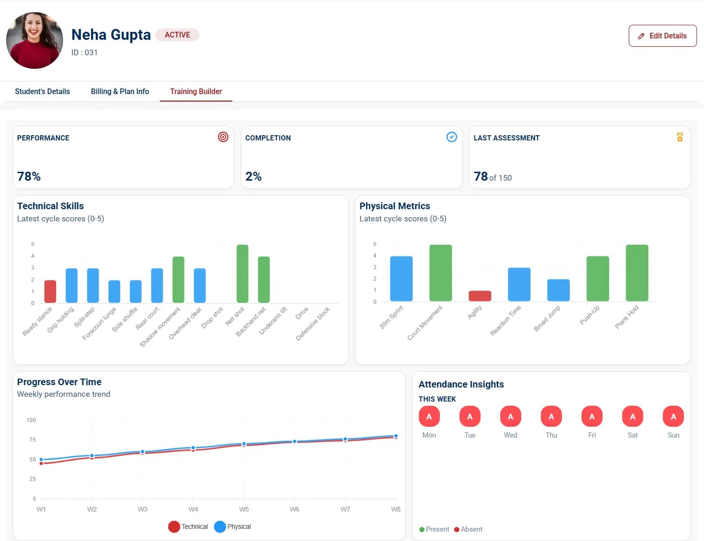This screenshot has height=541, width=704.
Task: Switch to Billing & Plan Info tab
Action: [x=120, y=91]
